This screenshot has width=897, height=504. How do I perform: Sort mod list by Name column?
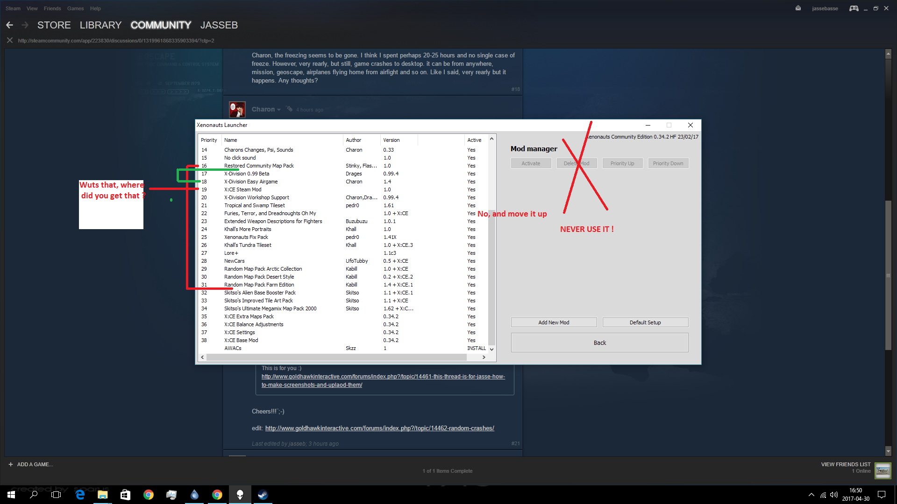[282, 140]
